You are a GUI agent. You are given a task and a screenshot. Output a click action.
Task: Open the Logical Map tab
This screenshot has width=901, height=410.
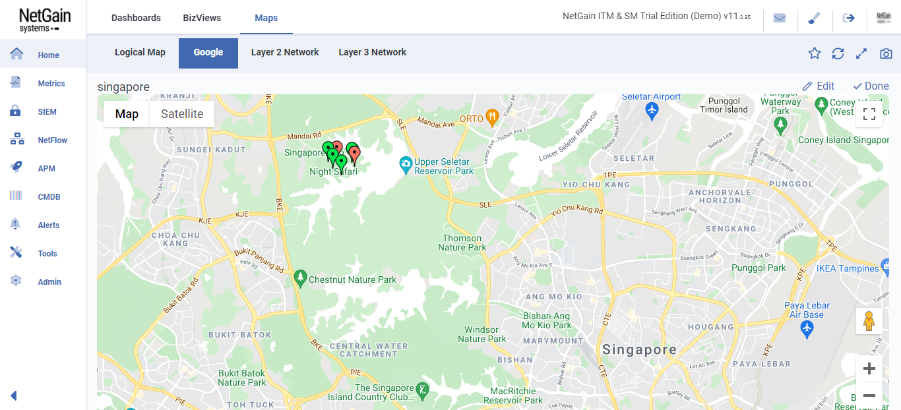click(140, 52)
